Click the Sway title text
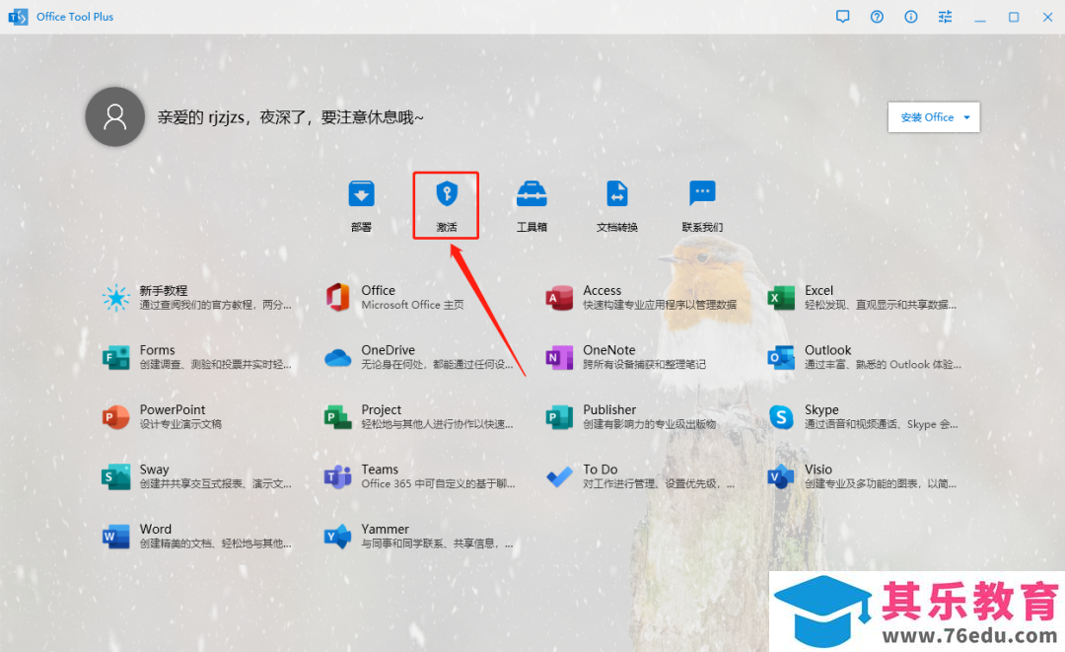This screenshot has height=652, width=1065. [x=154, y=470]
